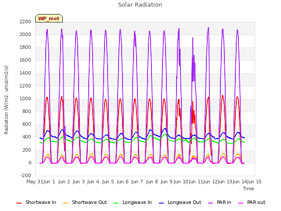Click the green Longwave In legend swatch

point(116,203)
